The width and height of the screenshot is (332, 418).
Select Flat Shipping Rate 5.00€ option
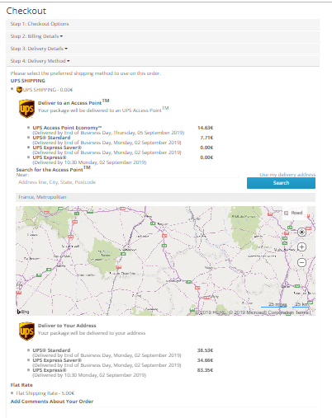pyautogui.click(x=12, y=392)
